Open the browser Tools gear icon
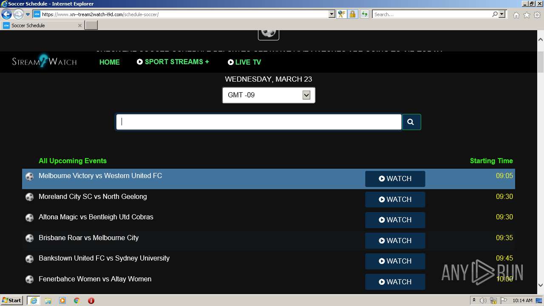Viewport: 544px width, 306px height. (537, 15)
